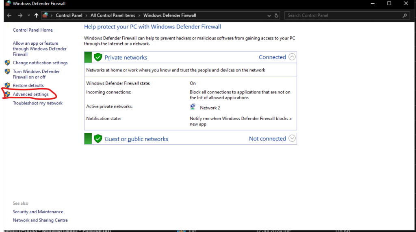Select All Control Panel Items breadcrumb
The image size is (416, 232).
(113, 15)
